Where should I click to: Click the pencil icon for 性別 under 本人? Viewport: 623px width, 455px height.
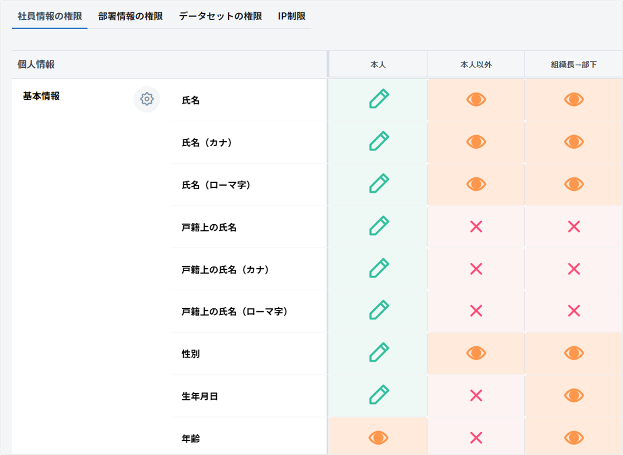point(378,353)
